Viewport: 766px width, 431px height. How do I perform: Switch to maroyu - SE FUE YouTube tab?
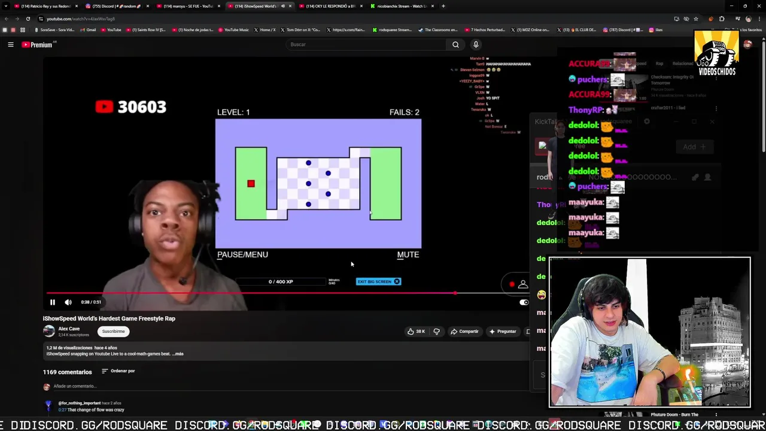coord(189,6)
